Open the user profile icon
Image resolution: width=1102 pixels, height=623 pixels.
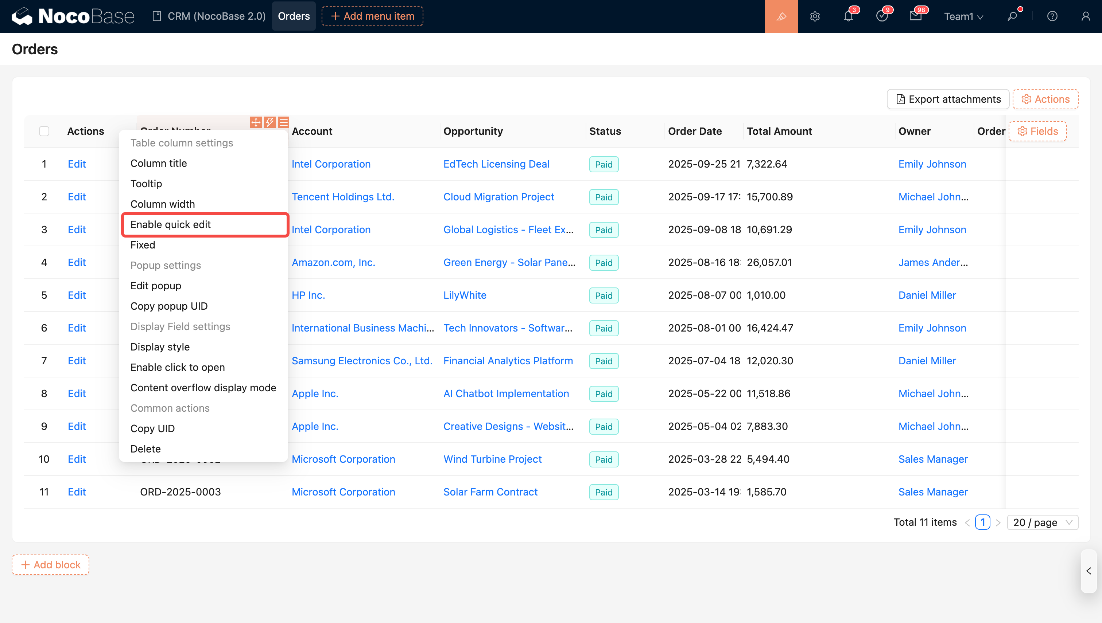1085,16
